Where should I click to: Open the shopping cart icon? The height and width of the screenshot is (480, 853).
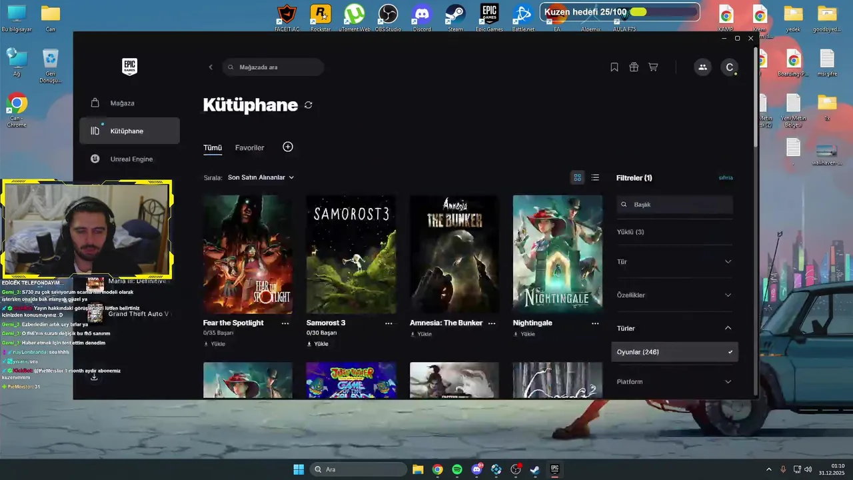click(x=653, y=67)
